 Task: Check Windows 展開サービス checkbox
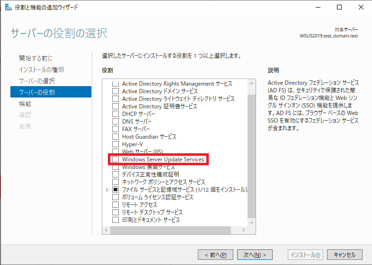(115, 167)
